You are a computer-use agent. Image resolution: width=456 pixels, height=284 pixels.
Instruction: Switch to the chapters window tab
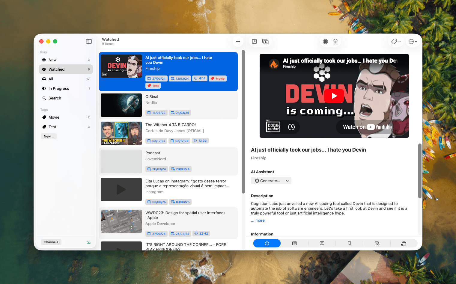point(377,243)
